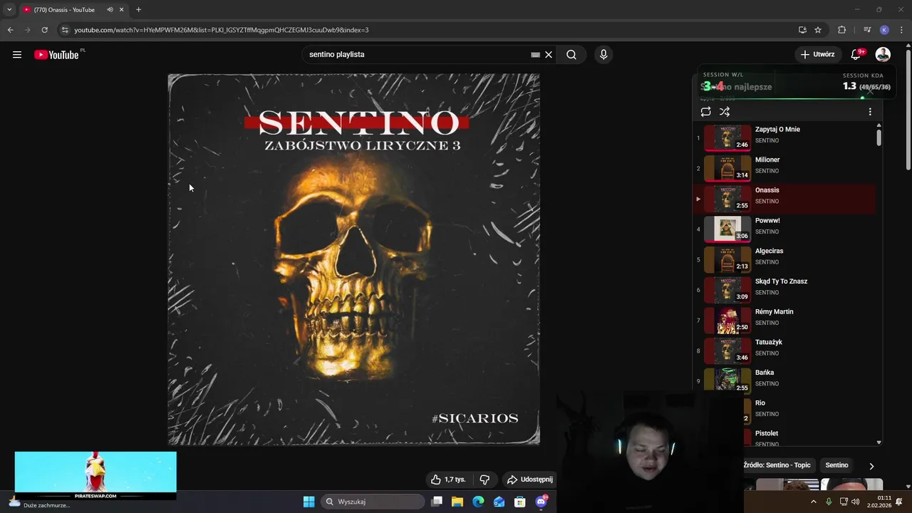This screenshot has height=513, width=912.
Task: Play "Milioner" from the playlist
Action: (784, 168)
